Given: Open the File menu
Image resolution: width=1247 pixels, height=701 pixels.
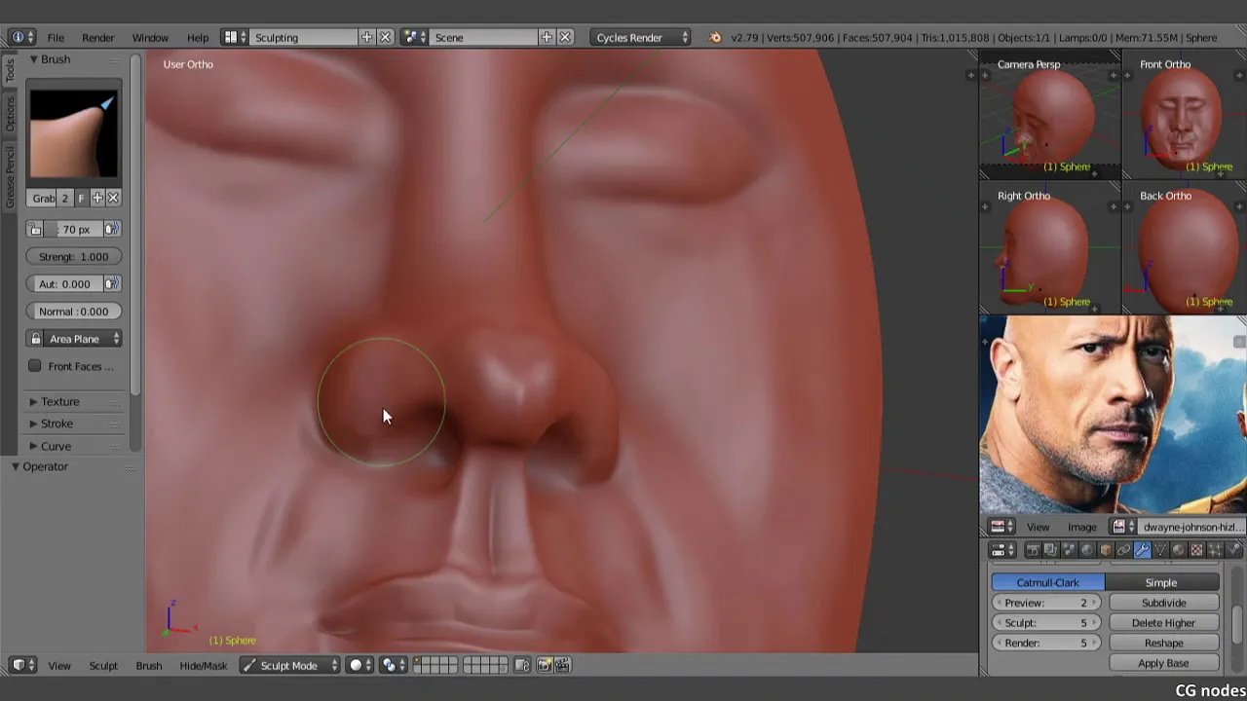Looking at the screenshot, I should (x=56, y=37).
